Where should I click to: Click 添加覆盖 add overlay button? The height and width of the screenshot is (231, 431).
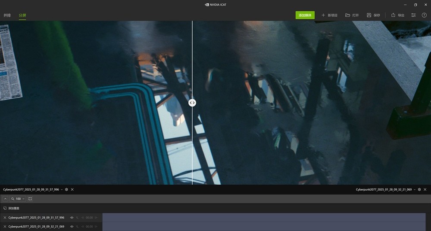tap(11, 208)
